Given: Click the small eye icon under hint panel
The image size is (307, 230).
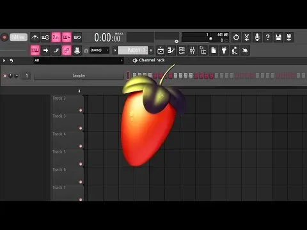Looking at the screenshot, I should tap(177, 42).
